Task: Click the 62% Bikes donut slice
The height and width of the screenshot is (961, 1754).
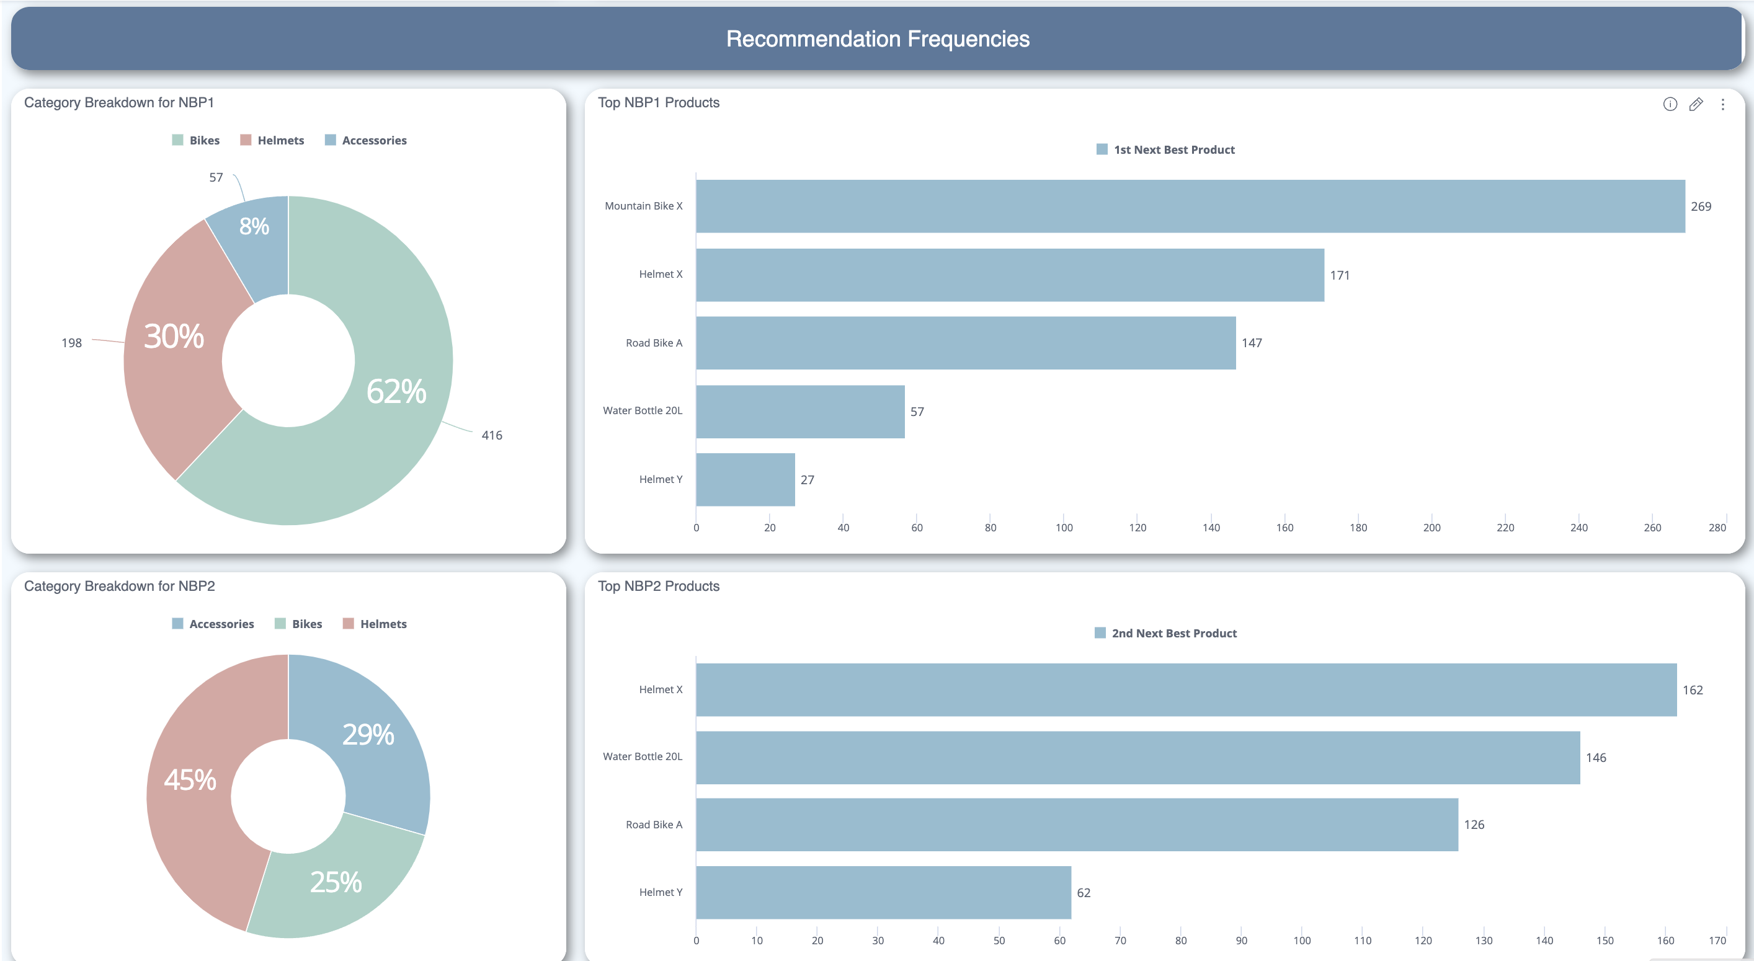Action: click(395, 391)
